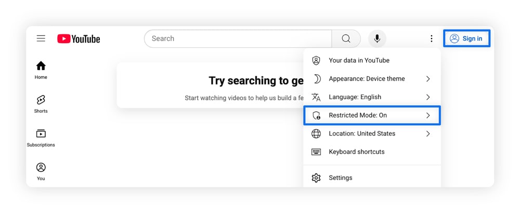Click the shield data icon
This screenshot has height=213, width=520.
[x=316, y=60]
